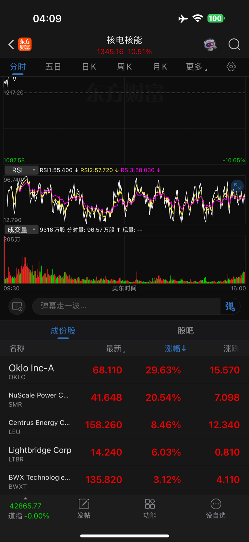Tap the 道指 index value 42865.77
Viewport: 249px width, 542px height.
[x=25, y=506]
